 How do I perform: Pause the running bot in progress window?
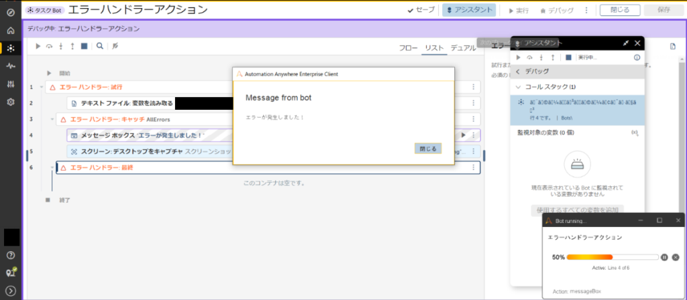(x=664, y=257)
